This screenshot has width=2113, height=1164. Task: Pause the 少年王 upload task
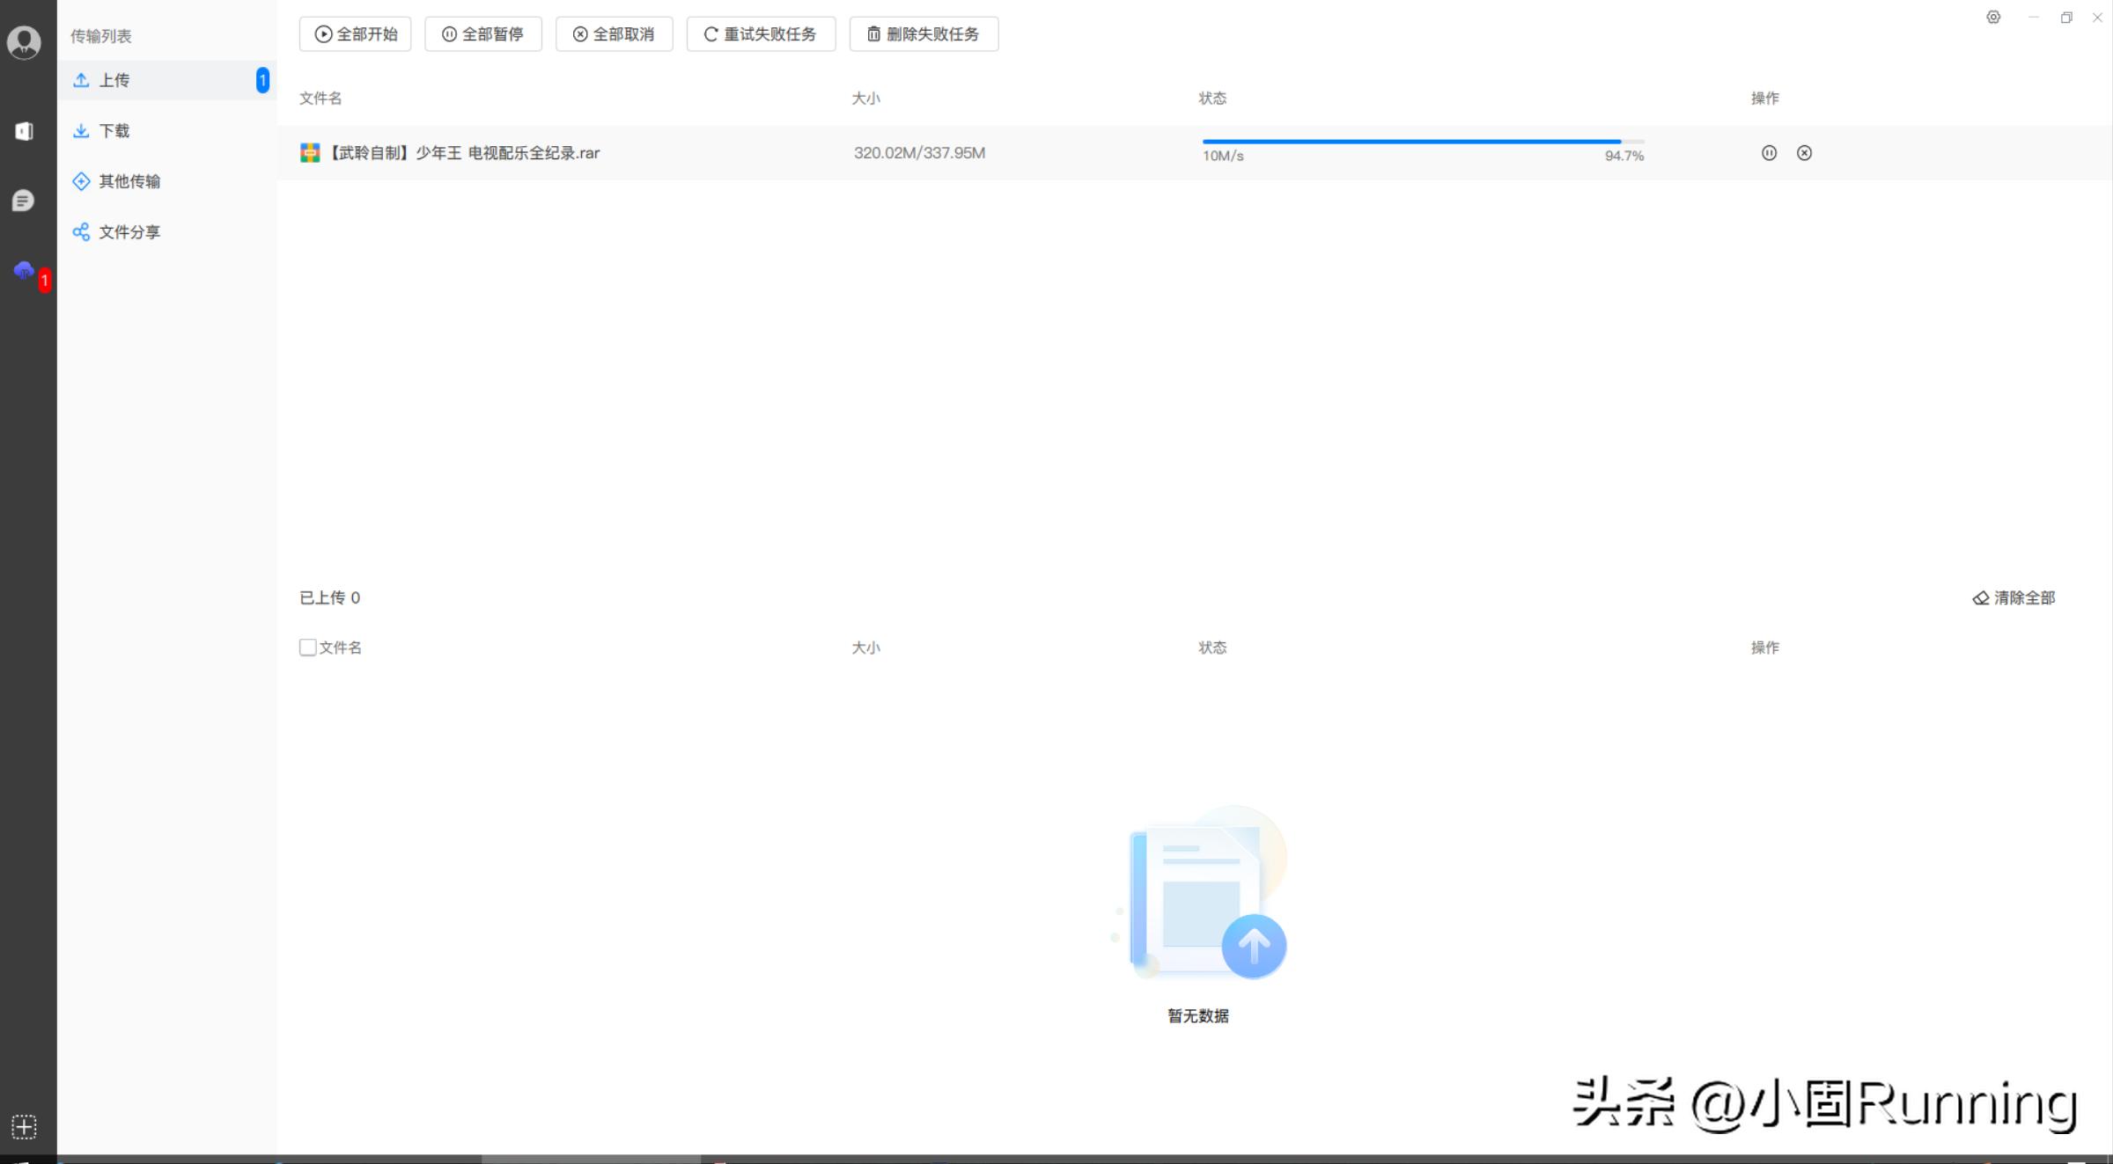point(1770,152)
